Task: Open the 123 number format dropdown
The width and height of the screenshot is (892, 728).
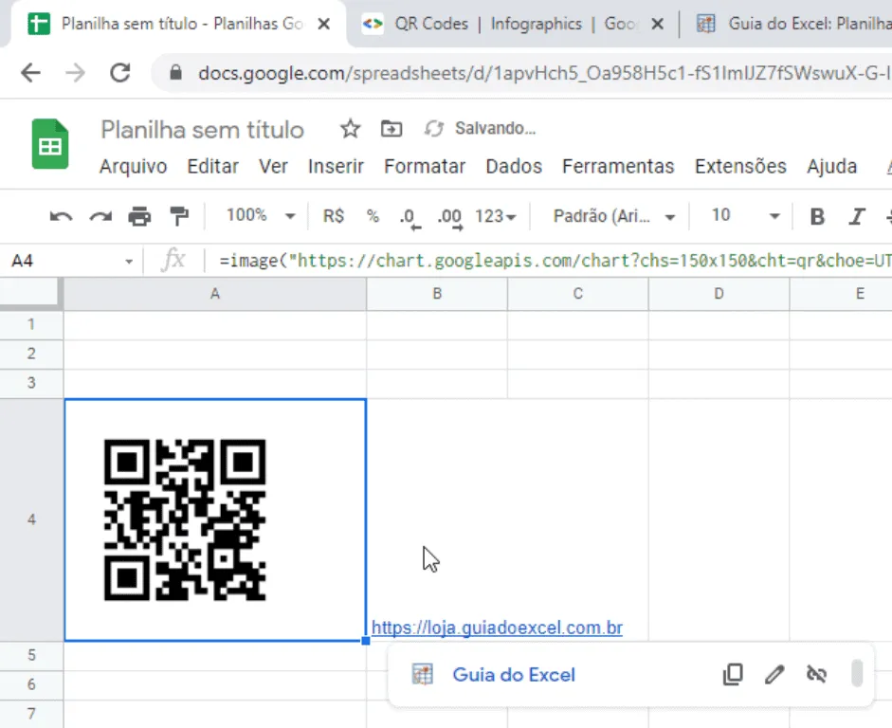Action: (496, 217)
